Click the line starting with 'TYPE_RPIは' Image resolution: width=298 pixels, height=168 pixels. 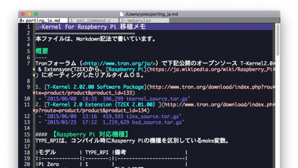point(132,141)
